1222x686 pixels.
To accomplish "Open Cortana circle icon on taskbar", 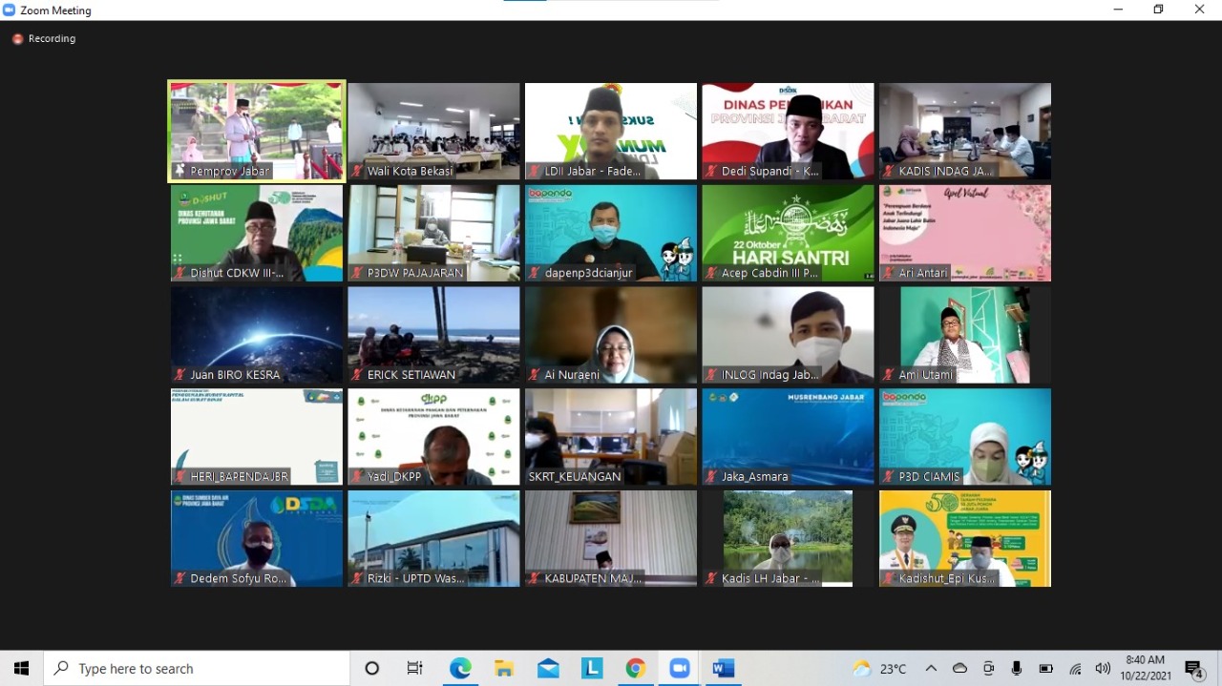I will (372, 668).
